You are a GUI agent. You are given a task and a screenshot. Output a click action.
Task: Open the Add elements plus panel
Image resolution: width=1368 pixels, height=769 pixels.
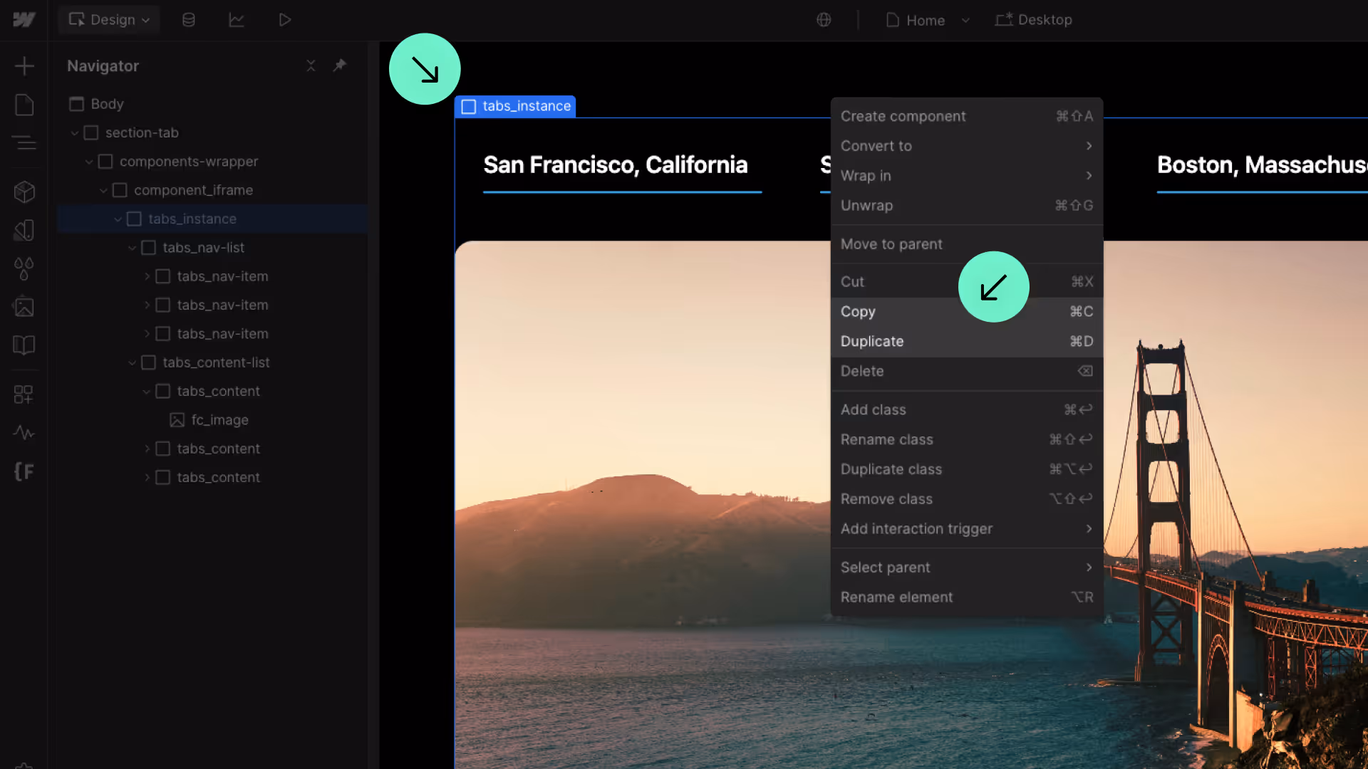(24, 66)
